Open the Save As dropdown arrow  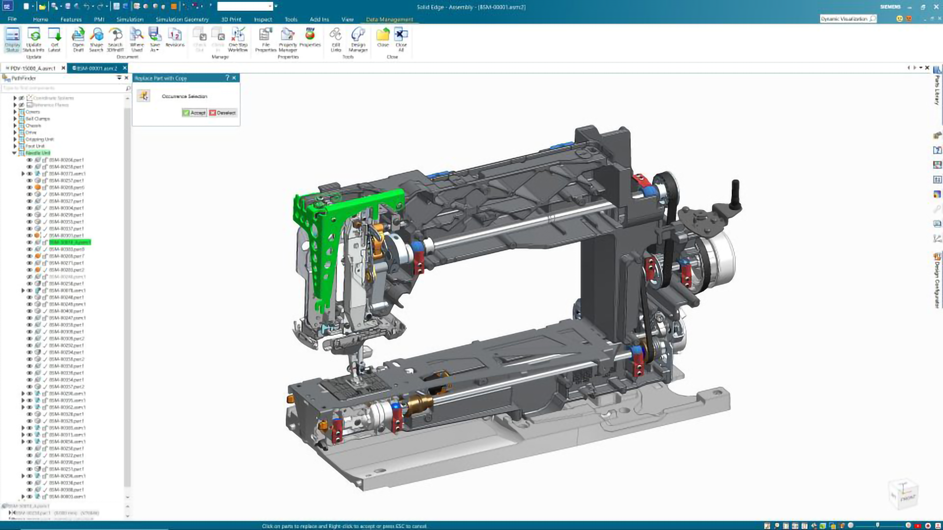157,50
